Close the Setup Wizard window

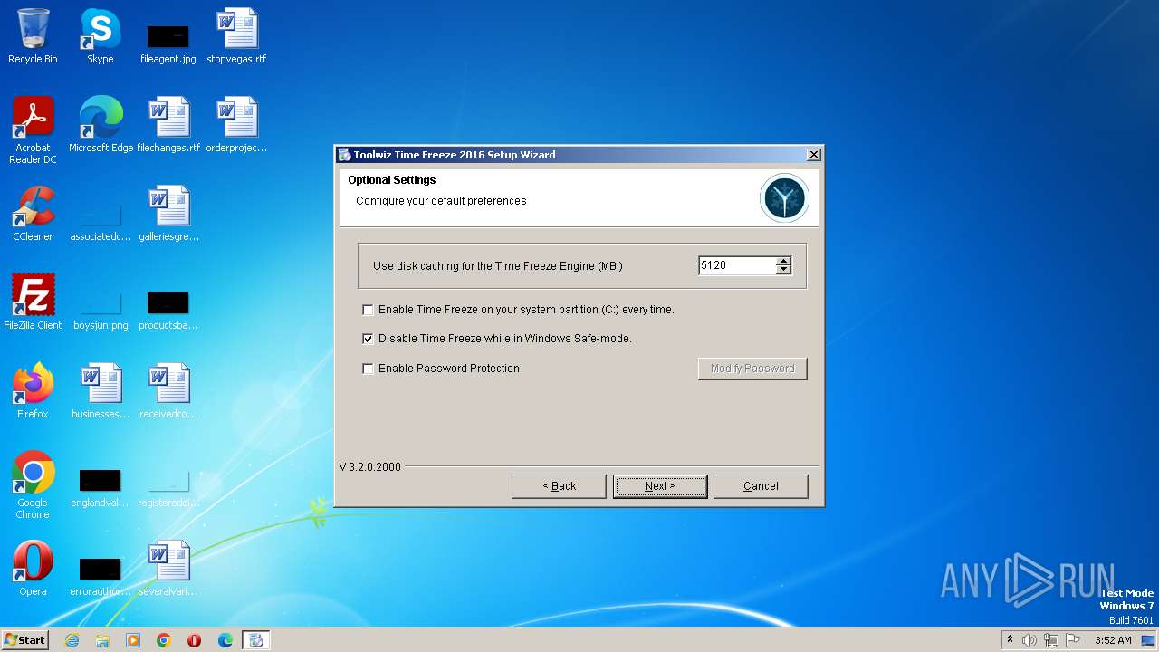813,155
